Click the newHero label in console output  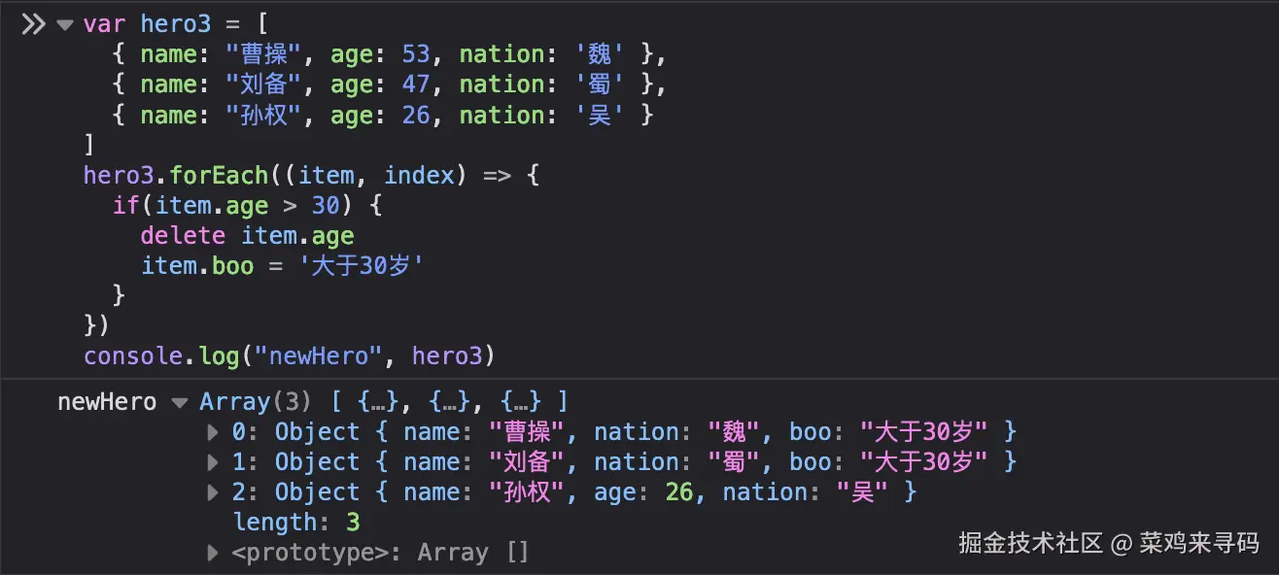106,401
